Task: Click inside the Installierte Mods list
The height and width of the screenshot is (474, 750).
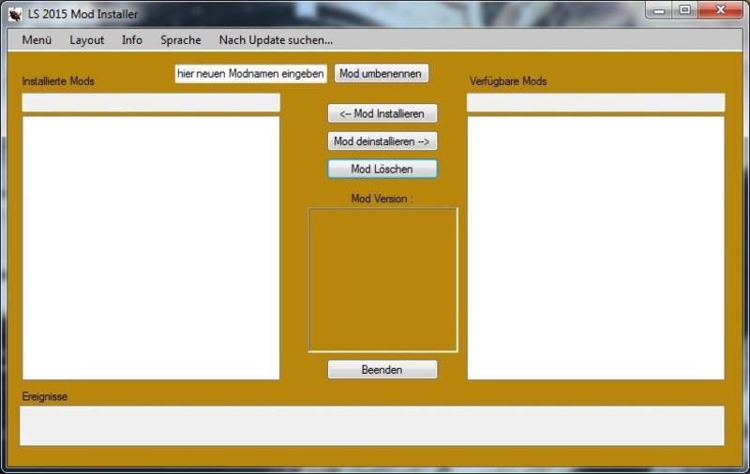Action: coord(151,247)
